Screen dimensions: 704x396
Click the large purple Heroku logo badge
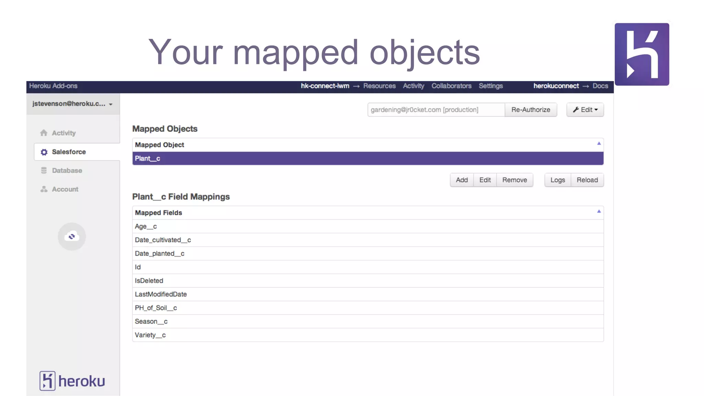(x=642, y=54)
